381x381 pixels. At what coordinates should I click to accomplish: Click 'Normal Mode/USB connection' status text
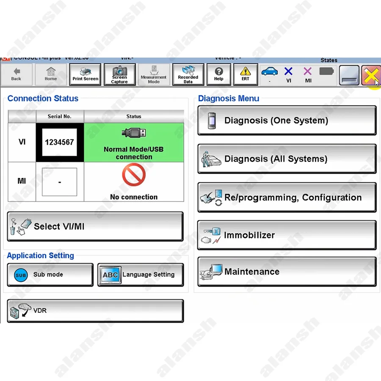(134, 153)
